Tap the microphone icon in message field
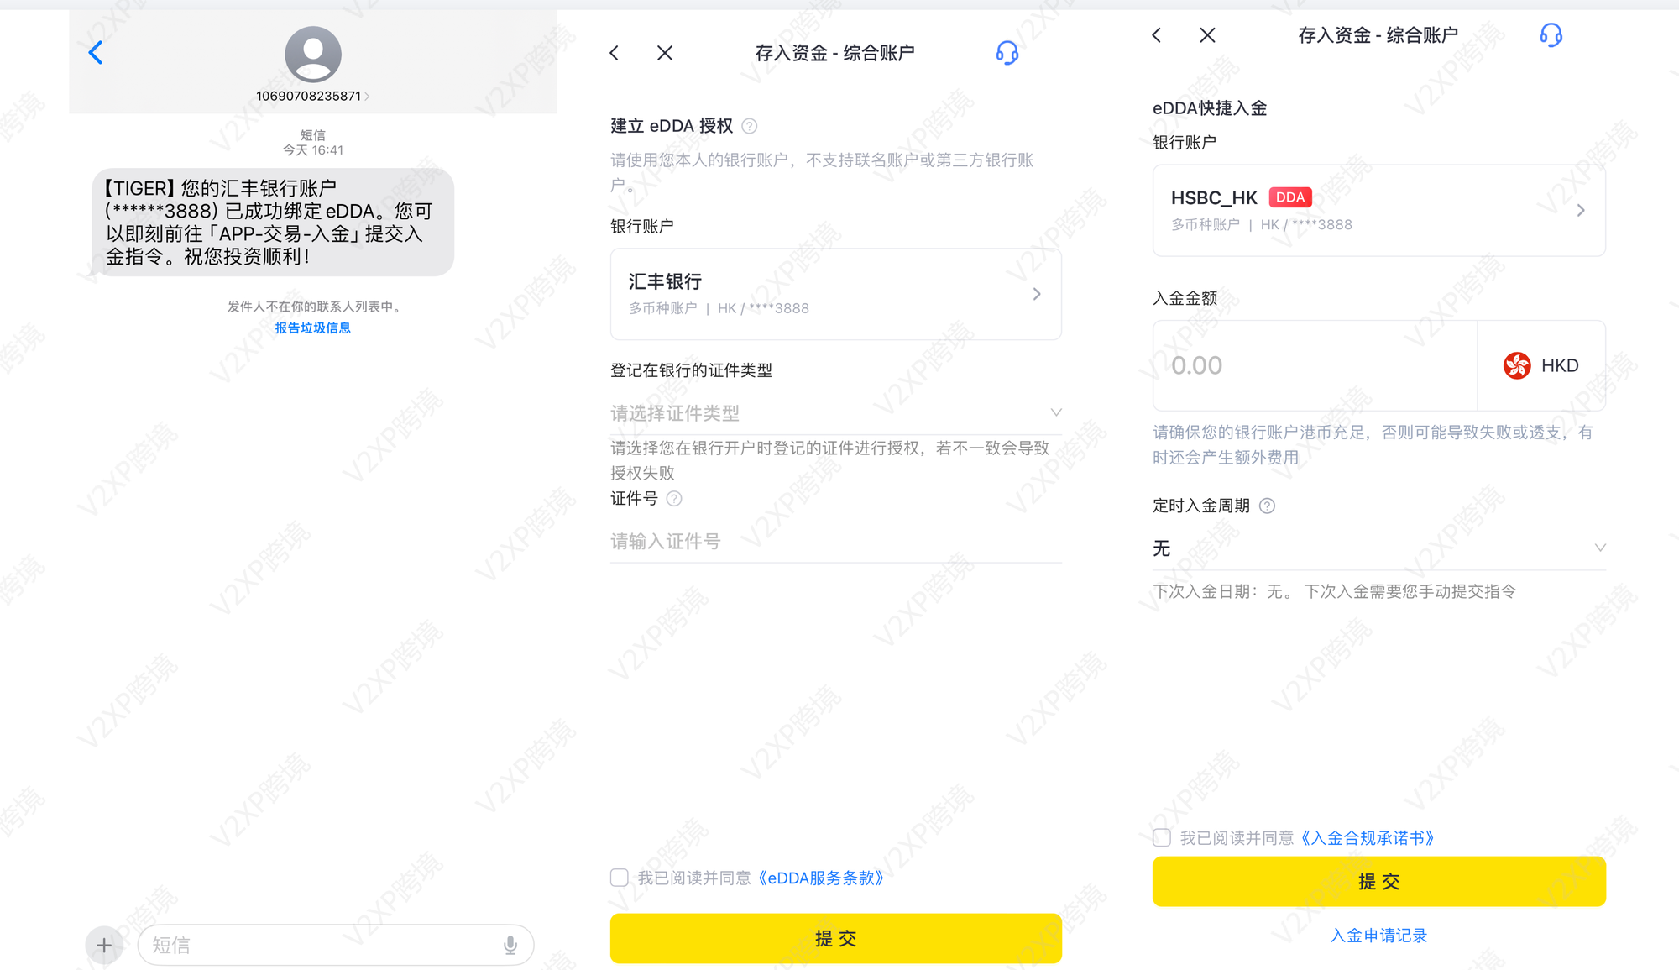The image size is (1679, 970). 510,946
